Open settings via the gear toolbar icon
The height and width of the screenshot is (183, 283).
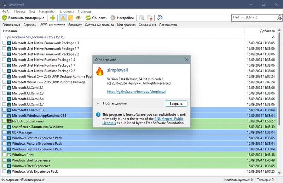(x=113, y=18)
